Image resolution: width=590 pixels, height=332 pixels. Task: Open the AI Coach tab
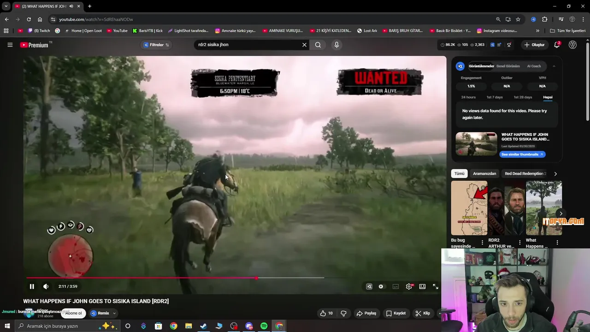(534, 66)
